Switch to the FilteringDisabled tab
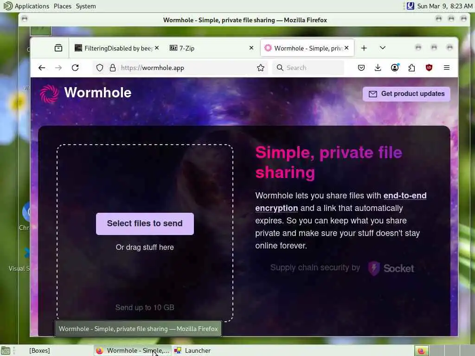This screenshot has height=356, width=475. 116,48
